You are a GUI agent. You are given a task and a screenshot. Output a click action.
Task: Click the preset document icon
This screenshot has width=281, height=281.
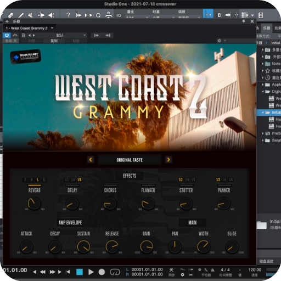(24, 35)
